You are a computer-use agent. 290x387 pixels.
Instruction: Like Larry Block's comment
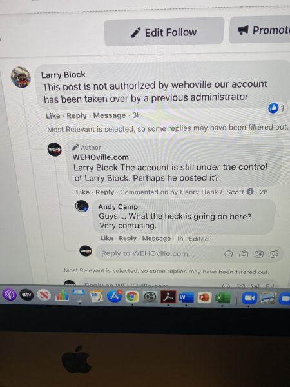[53, 115]
